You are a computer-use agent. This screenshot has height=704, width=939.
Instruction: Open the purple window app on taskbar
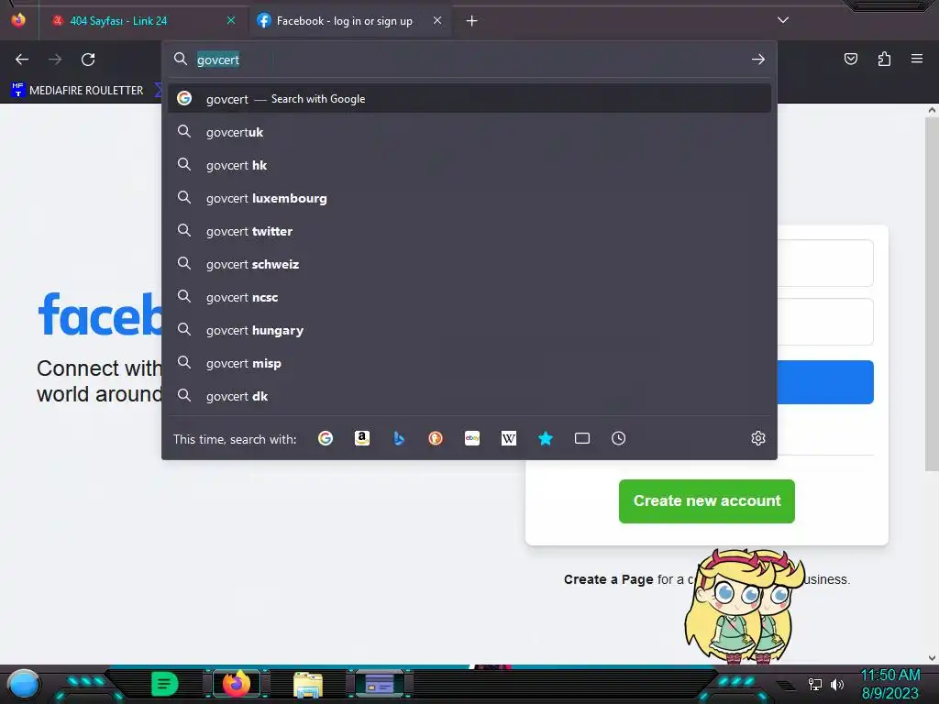pos(379,684)
